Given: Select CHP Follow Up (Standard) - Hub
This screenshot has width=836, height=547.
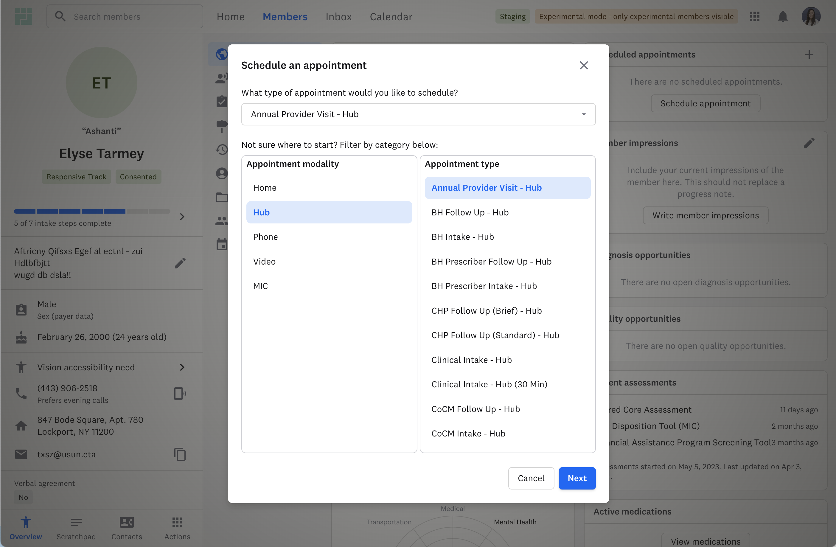Looking at the screenshot, I should 508,335.
